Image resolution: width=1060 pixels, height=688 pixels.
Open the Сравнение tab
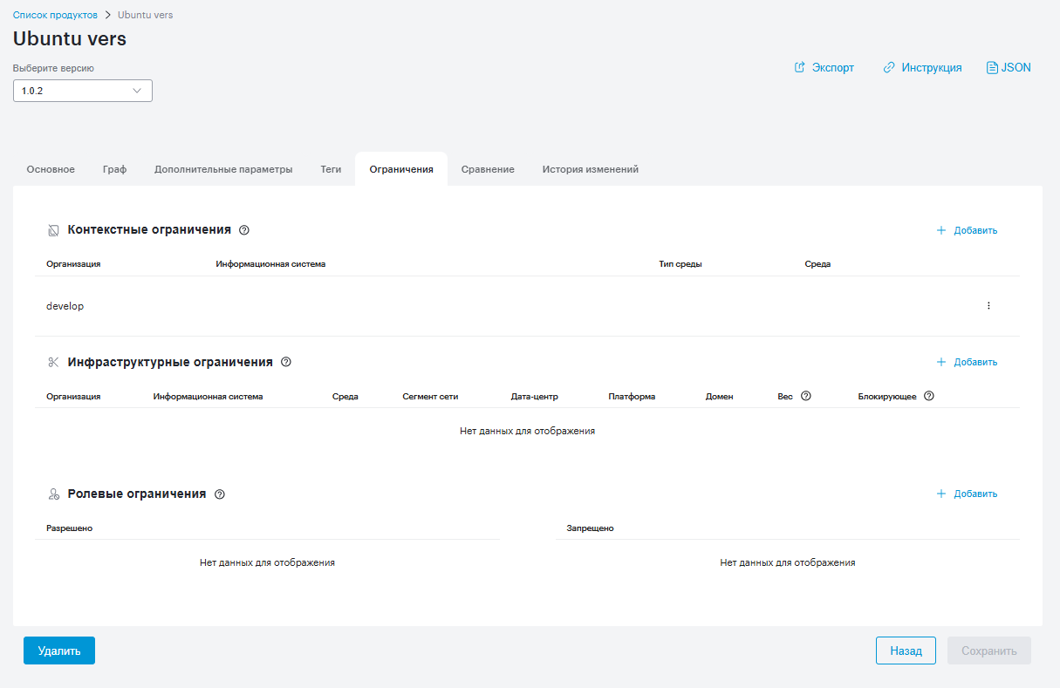click(x=488, y=169)
